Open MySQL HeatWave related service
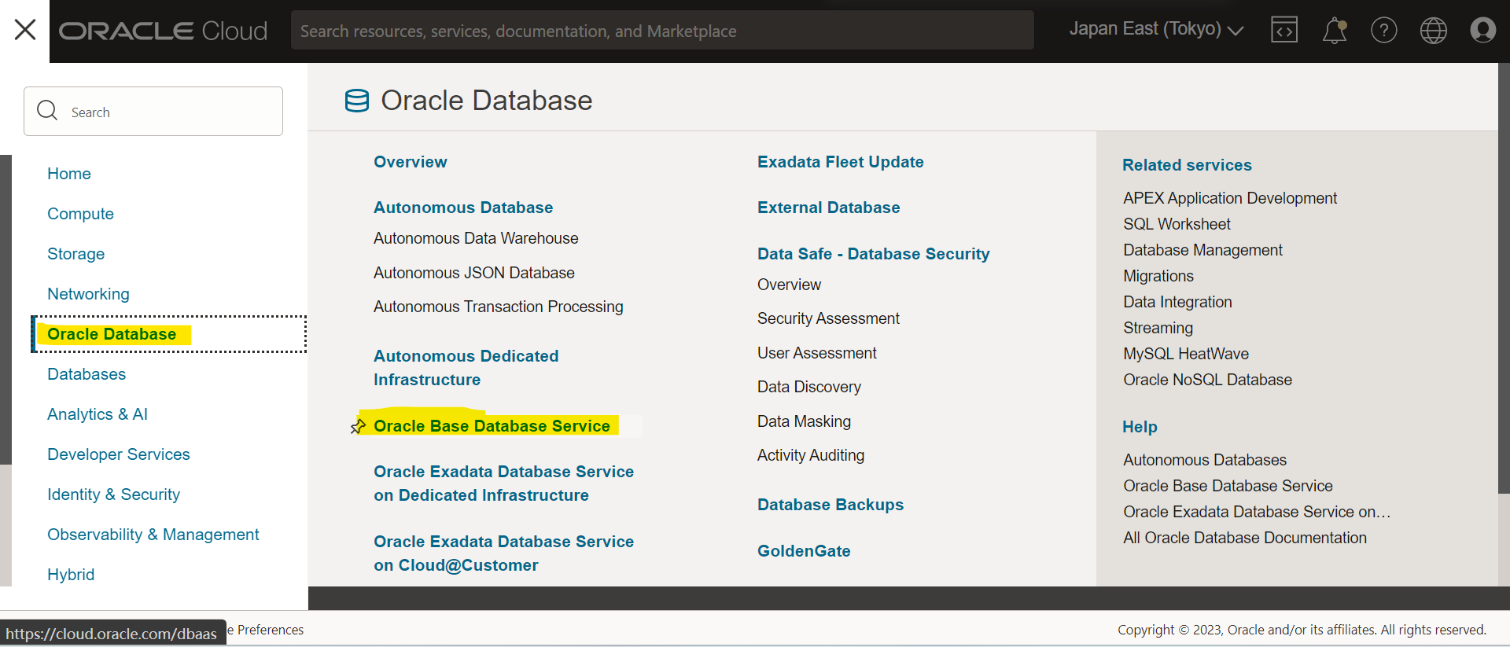Image resolution: width=1510 pixels, height=647 pixels. (x=1186, y=354)
